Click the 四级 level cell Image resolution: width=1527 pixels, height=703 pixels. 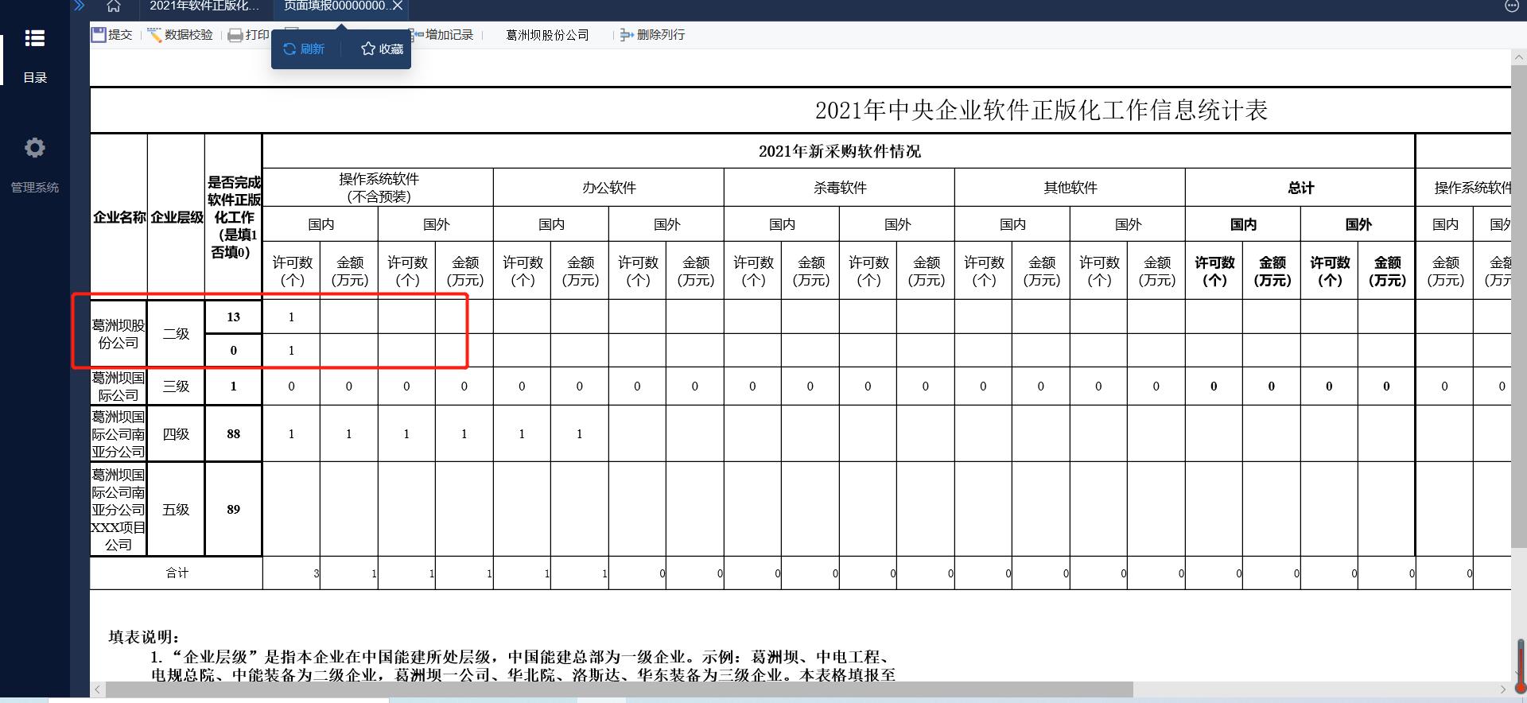[176, 434]
